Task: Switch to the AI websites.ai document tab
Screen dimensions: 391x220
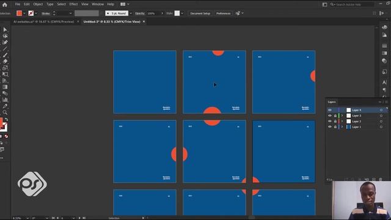Action: [44, 22]
